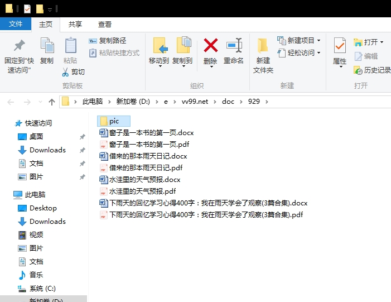Expand the chevron after 929 breadcrumb
This screenshot has width=391, height=302.
[267, 102]
